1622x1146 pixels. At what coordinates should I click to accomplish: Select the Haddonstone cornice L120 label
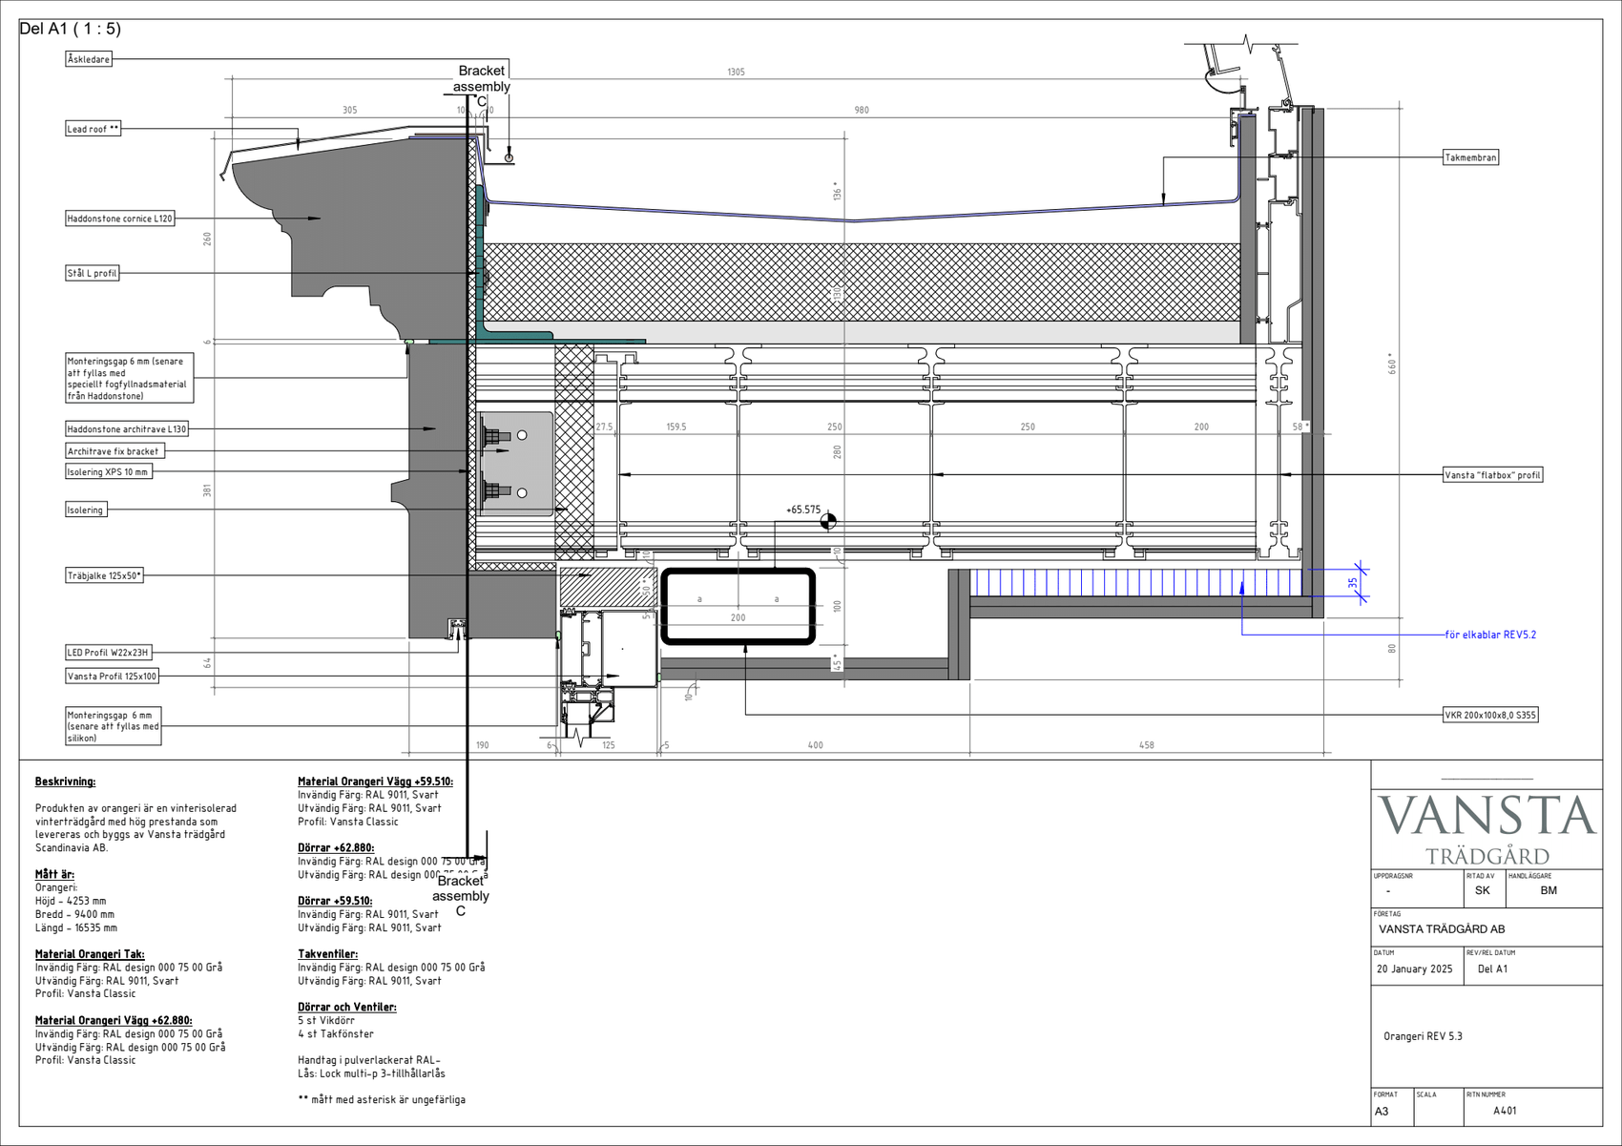120,219
